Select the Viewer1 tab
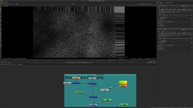The width and height of the screenshot is (193, 108). click(x=5, y=2)
